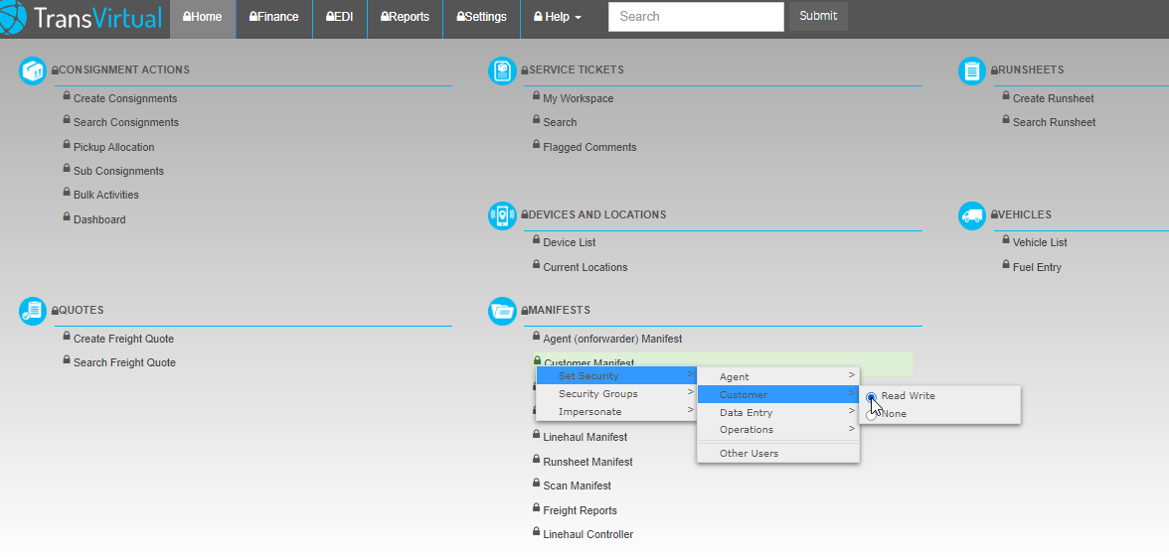Screen dimensions: 1169x557
Task: Click the Manifests folder icon
Action: (503, 311)
